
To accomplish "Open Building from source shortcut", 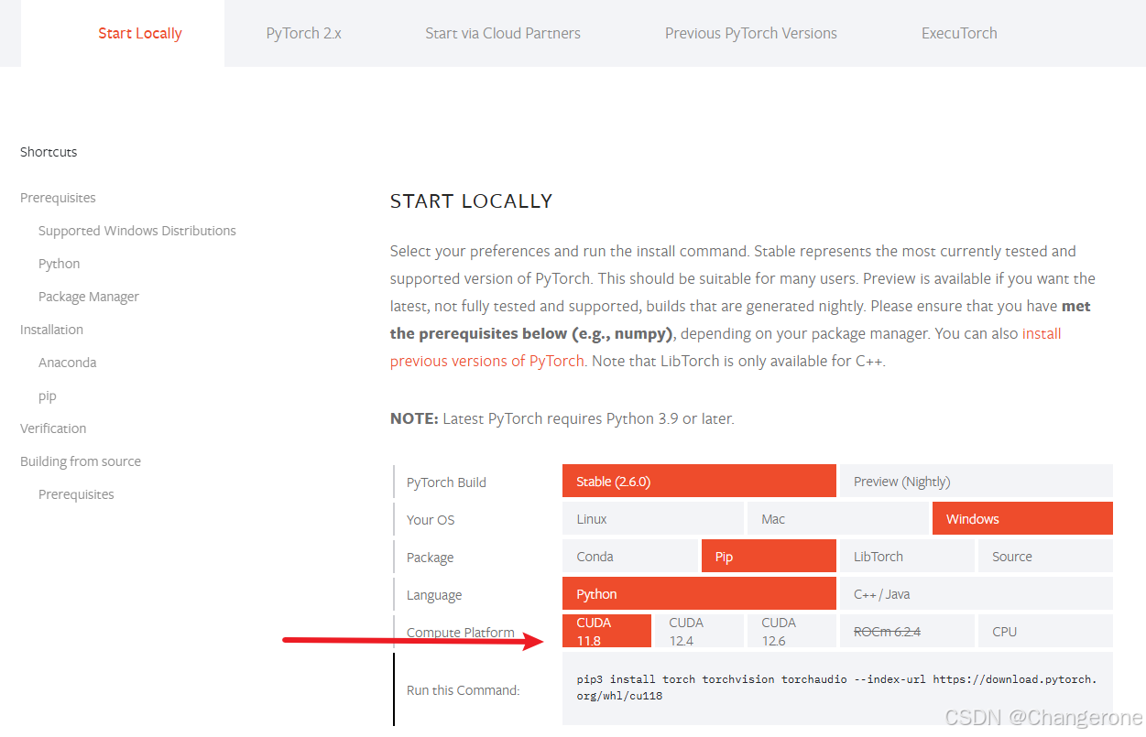I will pyautogui.click(x=81, y=461).
